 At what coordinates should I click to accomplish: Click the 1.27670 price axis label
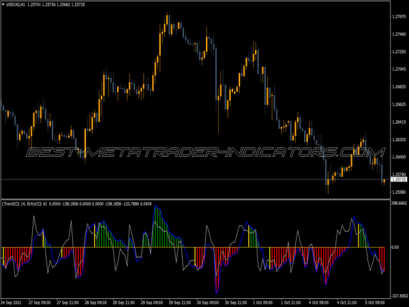coord(396,16)
